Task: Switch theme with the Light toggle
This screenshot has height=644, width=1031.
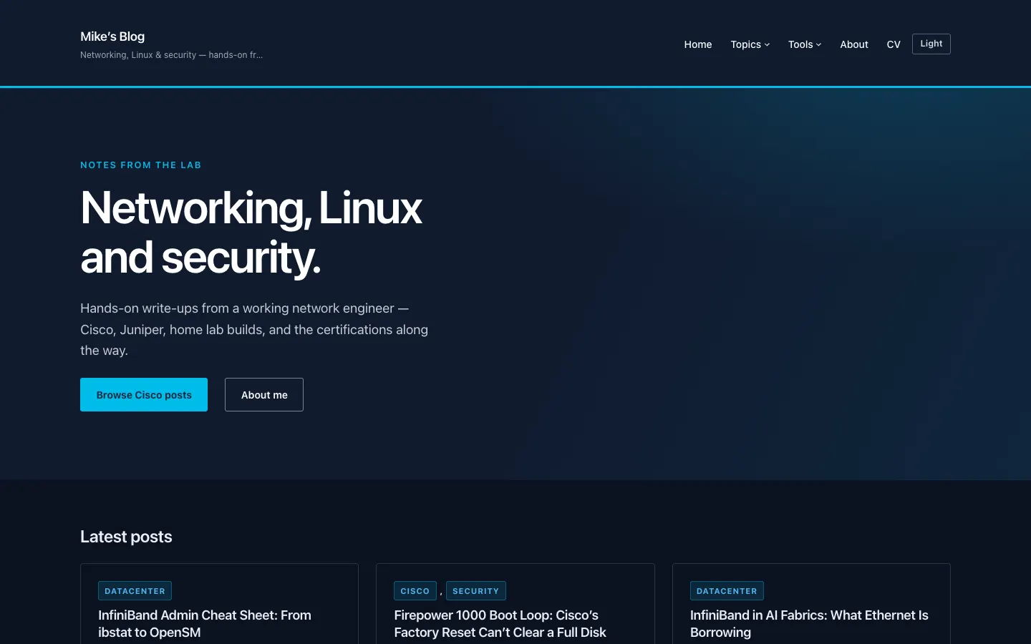Action: tap(931, 44)
